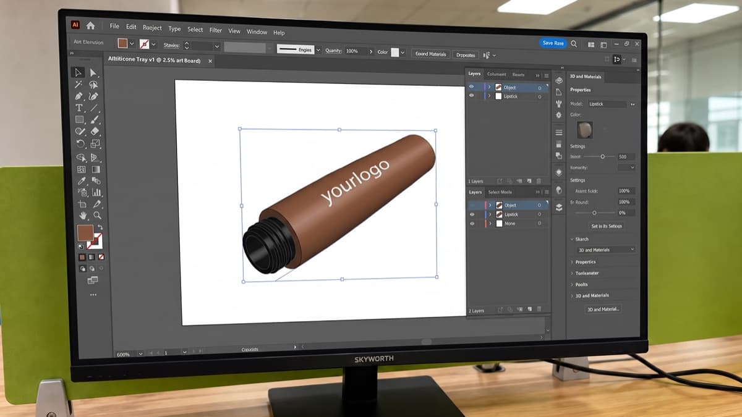Viewport: 742px width, 417px height.
Task: Click the Model Lipstick input field
Action: click(x=607, y=104)
